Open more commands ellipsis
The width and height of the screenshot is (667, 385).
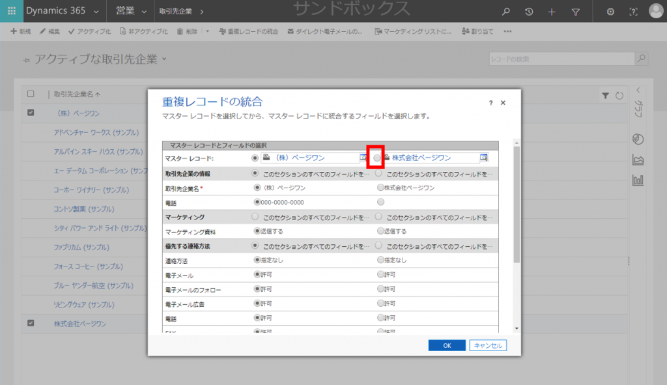(x=507, y=31)
